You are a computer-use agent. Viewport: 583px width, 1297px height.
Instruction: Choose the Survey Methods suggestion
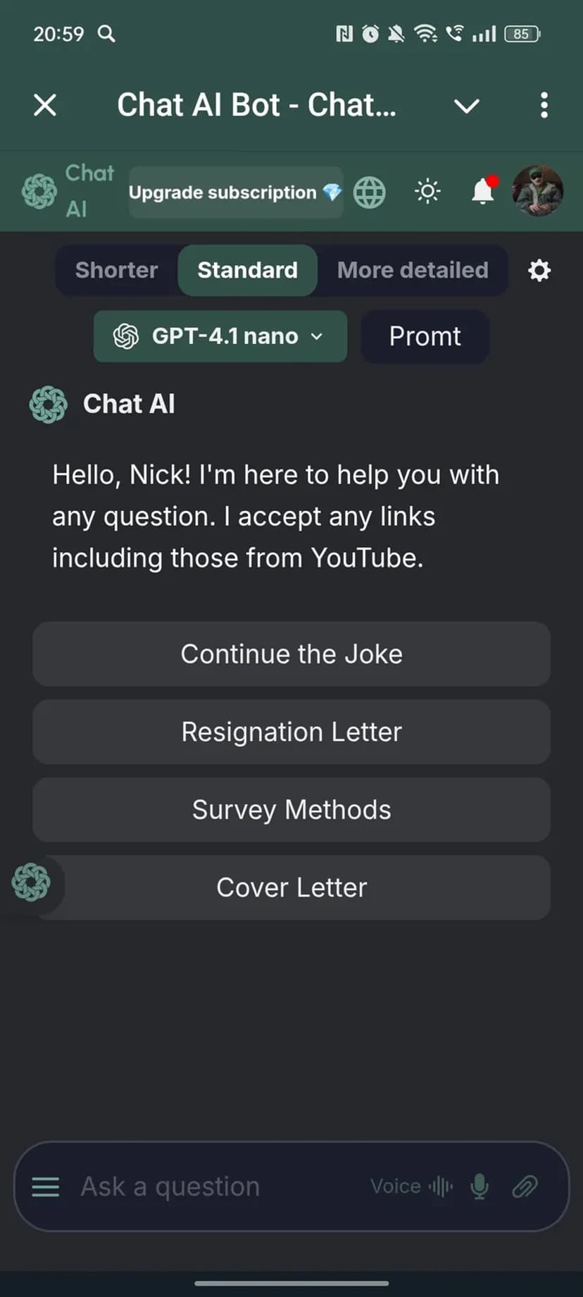[x=291, y=810]
